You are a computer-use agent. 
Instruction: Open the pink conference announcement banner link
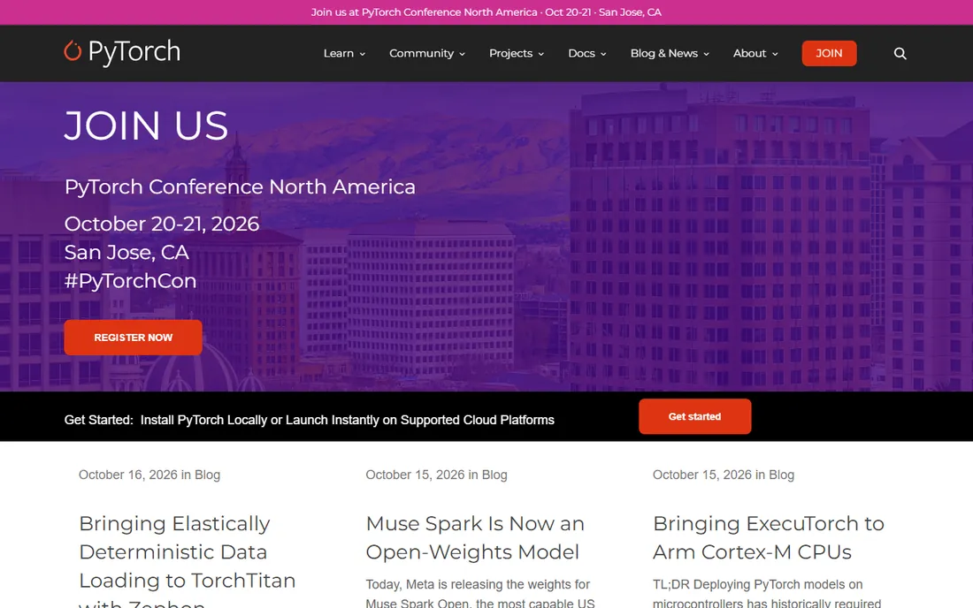[486, 12]
